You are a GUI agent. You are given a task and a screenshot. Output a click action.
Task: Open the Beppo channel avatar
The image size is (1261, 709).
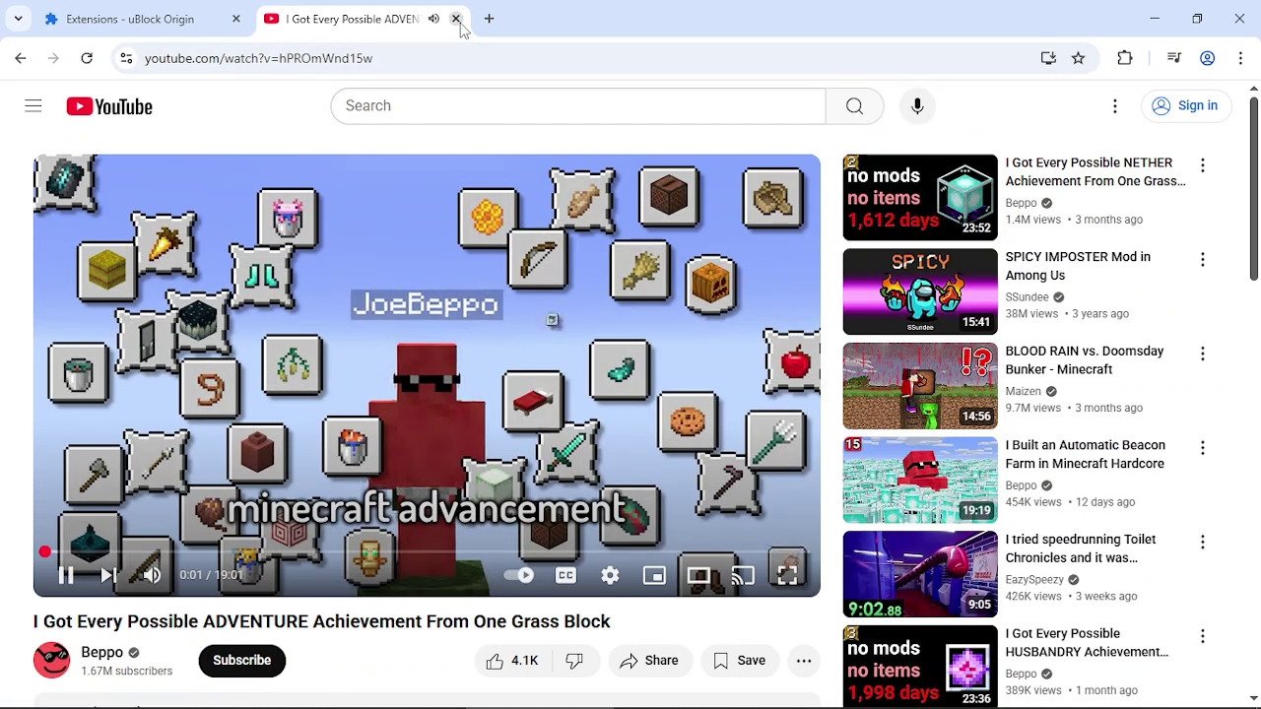(x=52, y=661)
